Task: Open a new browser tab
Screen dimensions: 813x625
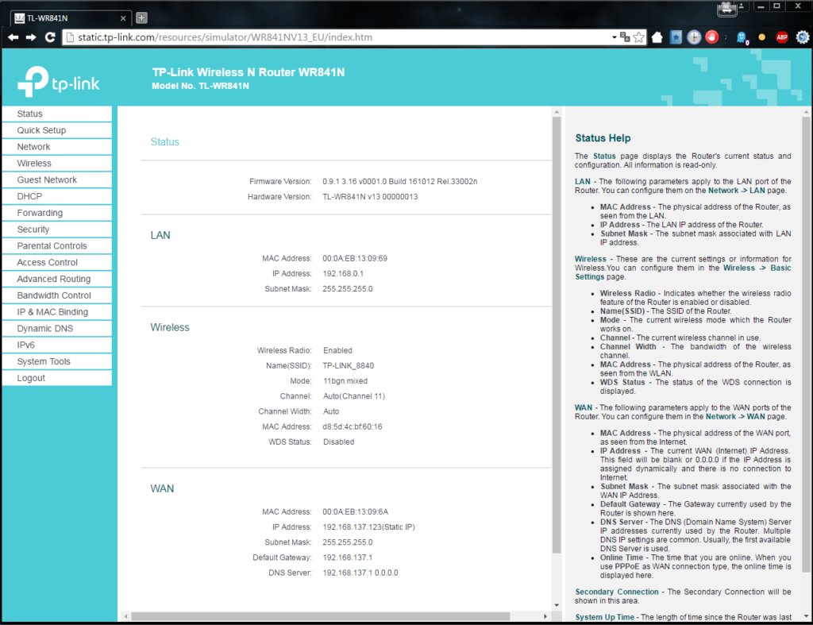Action: 141,17
